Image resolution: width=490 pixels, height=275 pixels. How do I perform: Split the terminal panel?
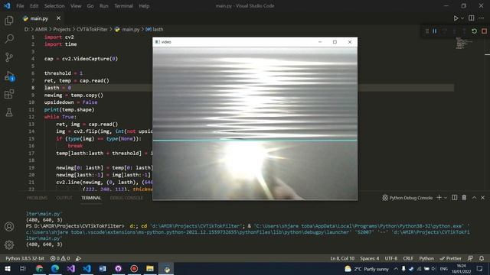(454, 198)
